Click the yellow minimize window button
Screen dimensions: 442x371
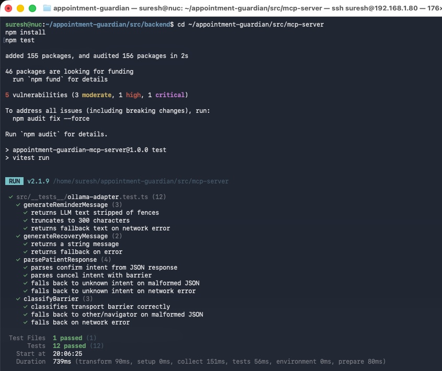pos(20,8)
